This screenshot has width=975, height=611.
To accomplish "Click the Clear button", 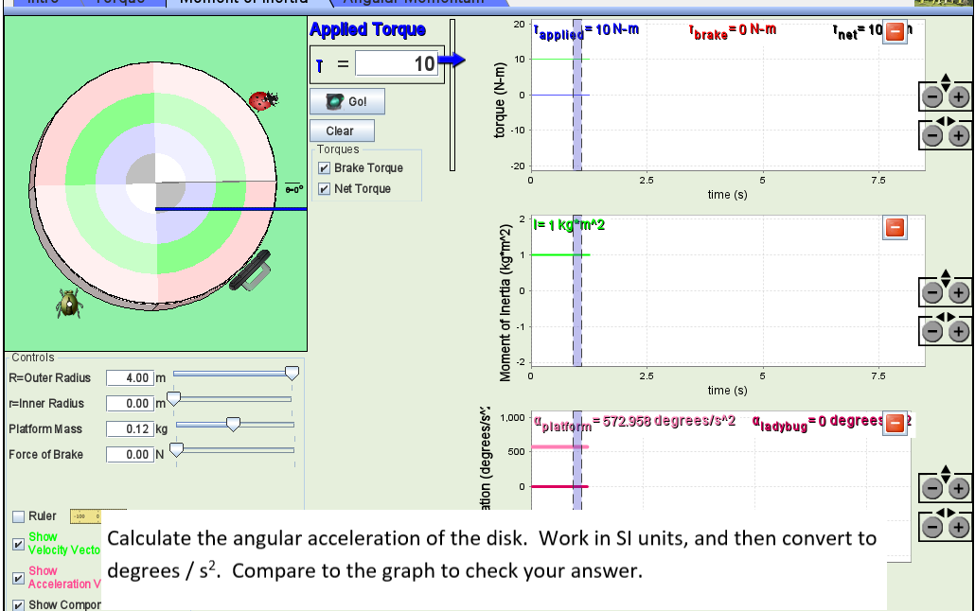I will (342, 131).
